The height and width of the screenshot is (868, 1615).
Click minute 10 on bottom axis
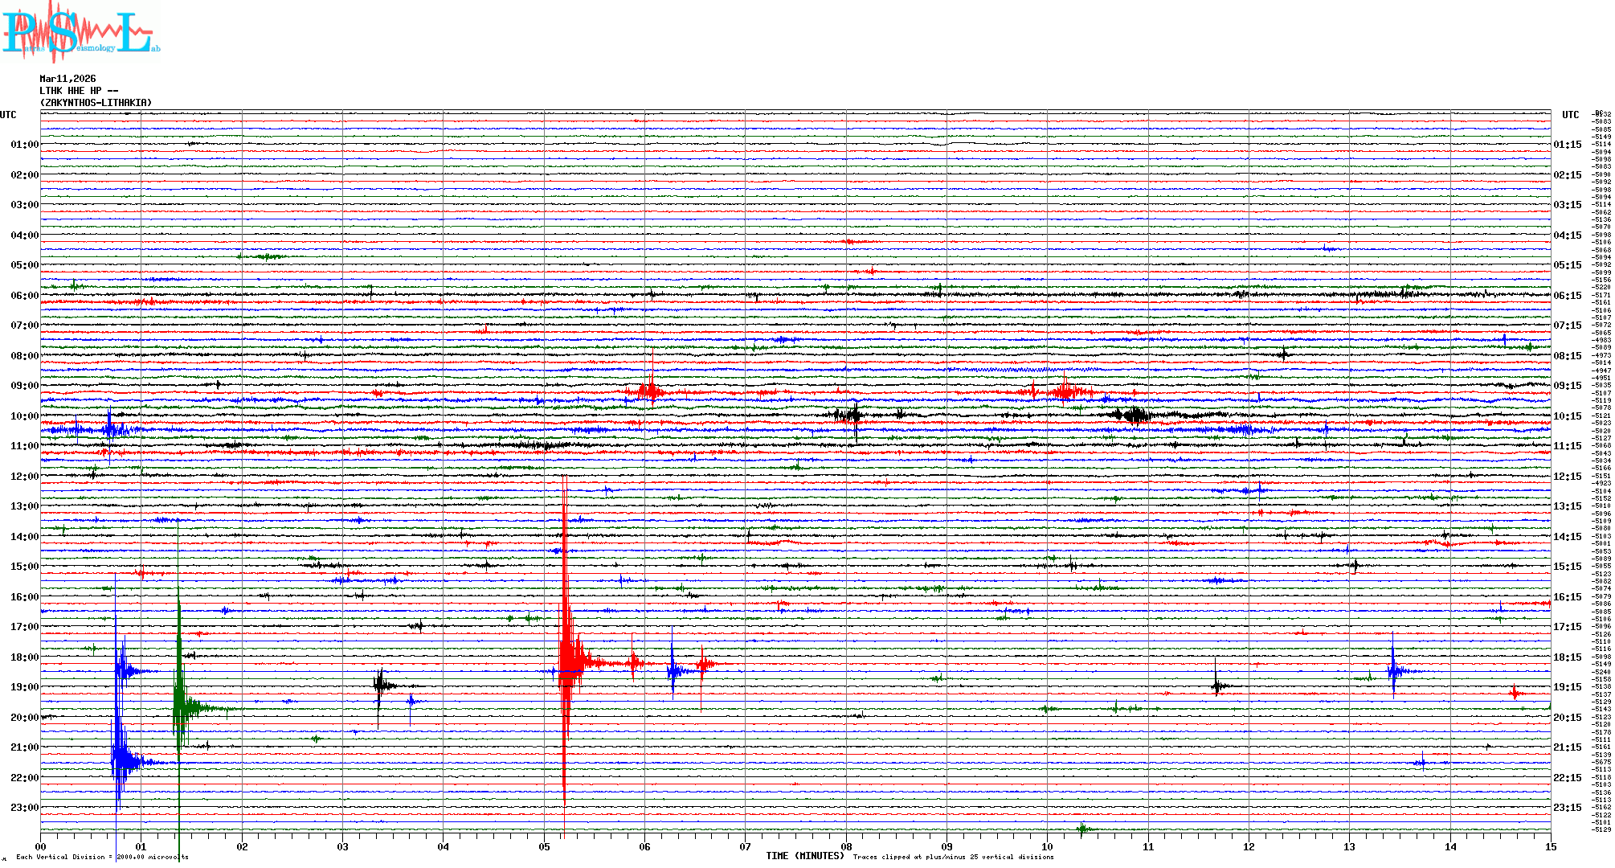(1047, 846)
